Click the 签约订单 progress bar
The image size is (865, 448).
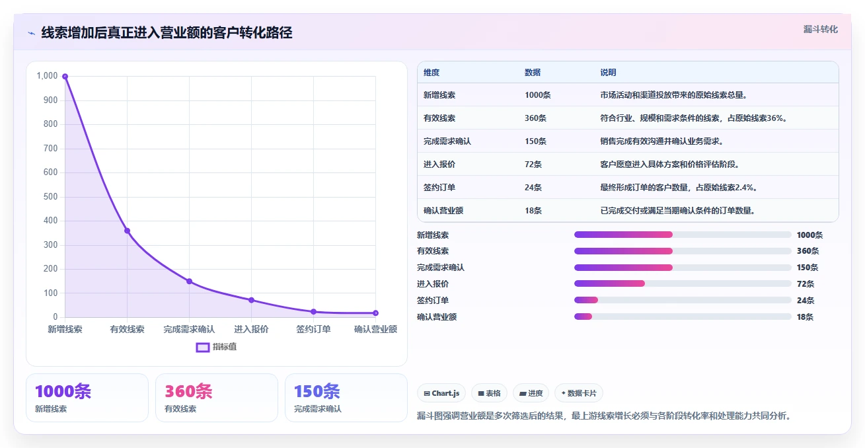683,300
